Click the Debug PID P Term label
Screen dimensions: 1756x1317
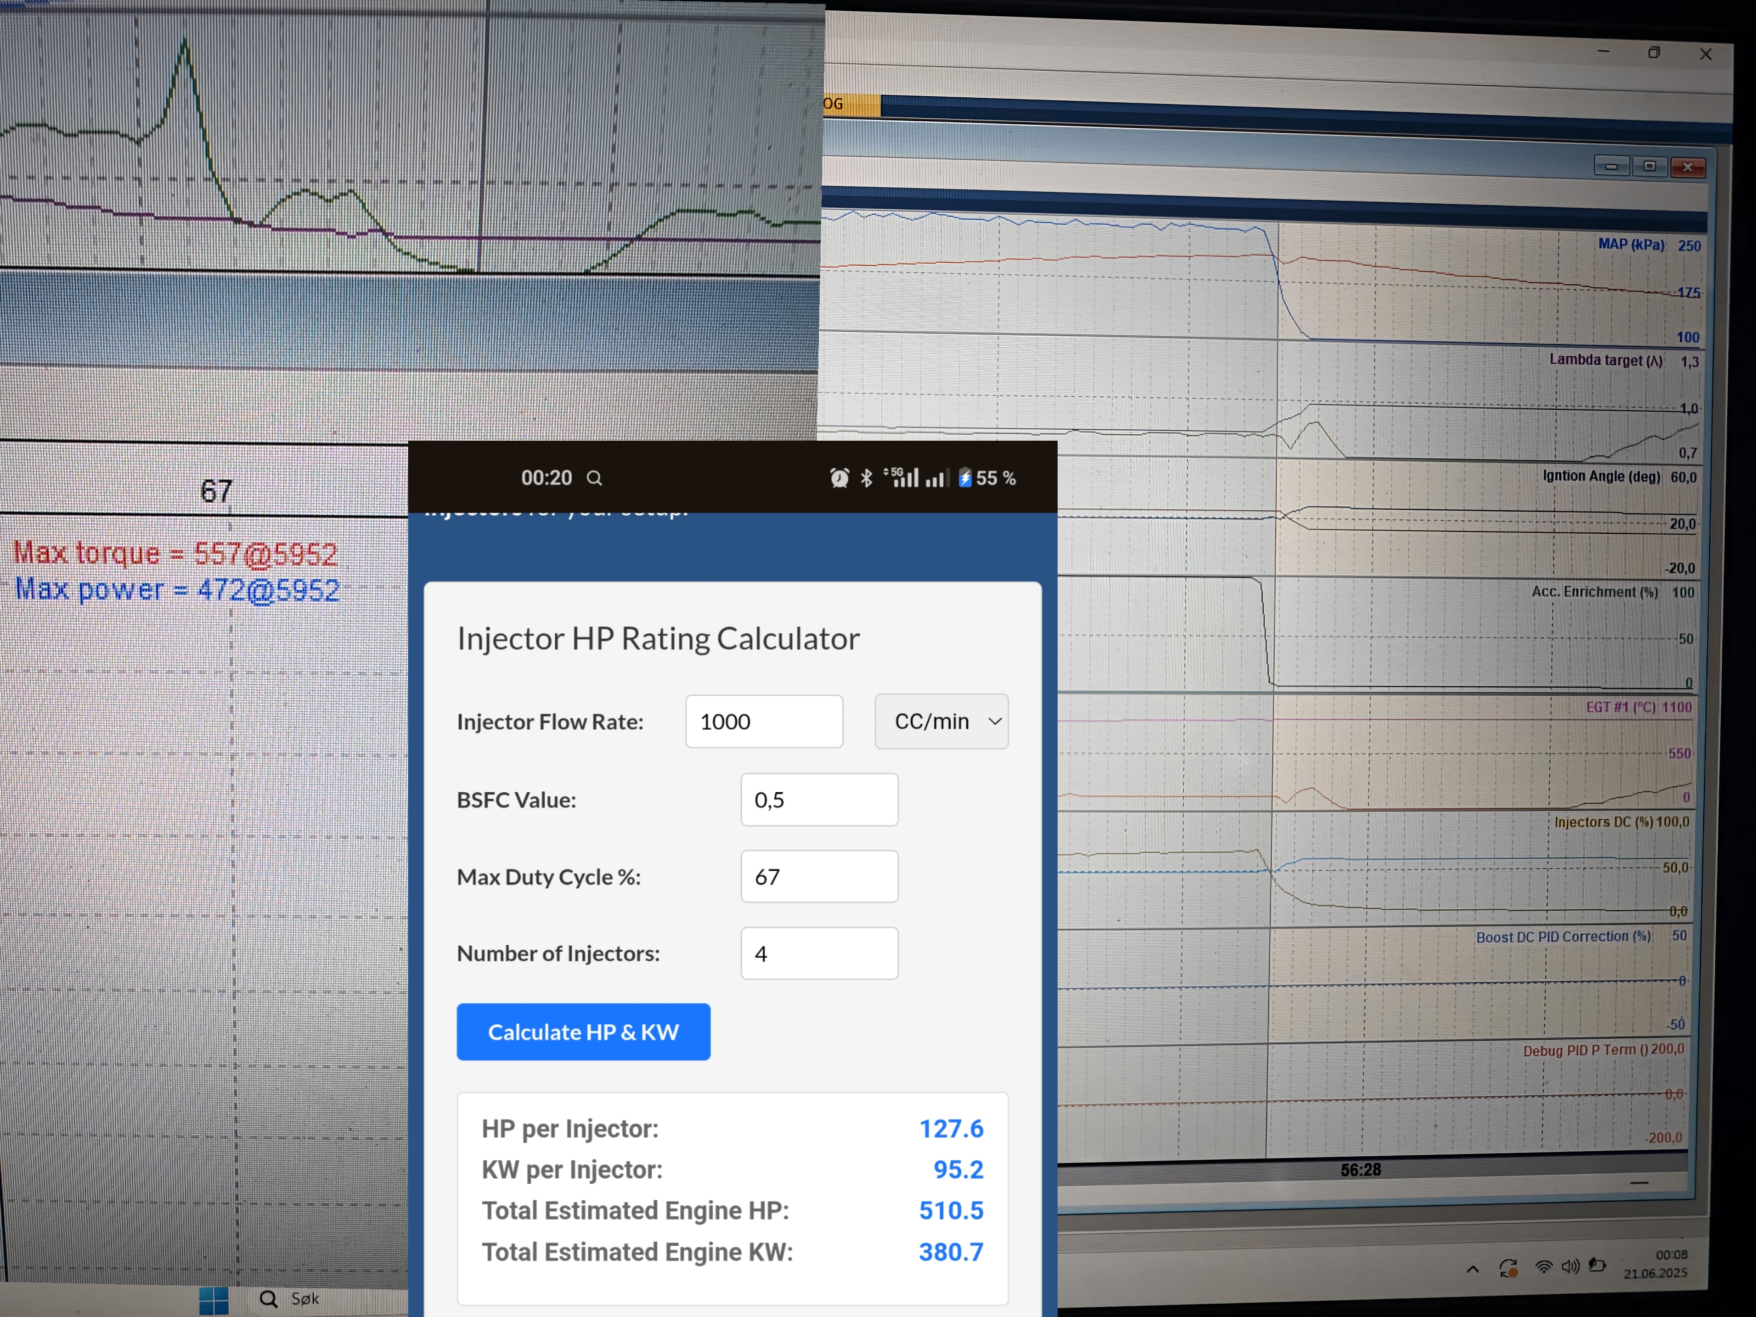1585,1051
